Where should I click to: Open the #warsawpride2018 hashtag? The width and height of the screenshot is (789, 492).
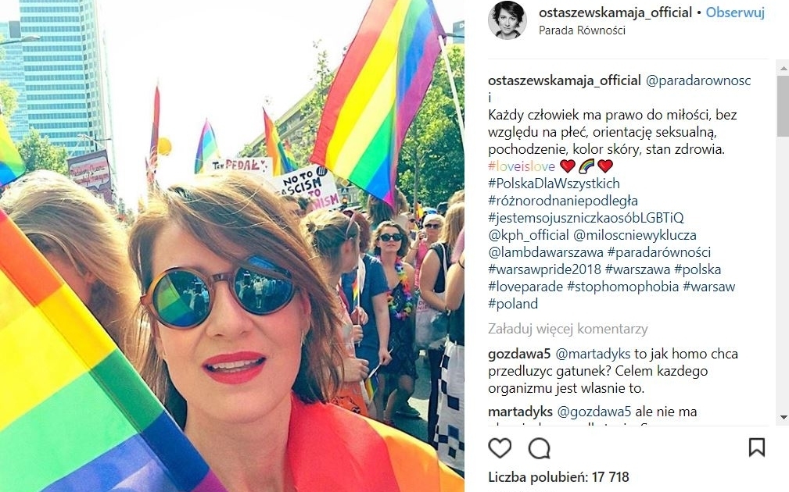544,270
